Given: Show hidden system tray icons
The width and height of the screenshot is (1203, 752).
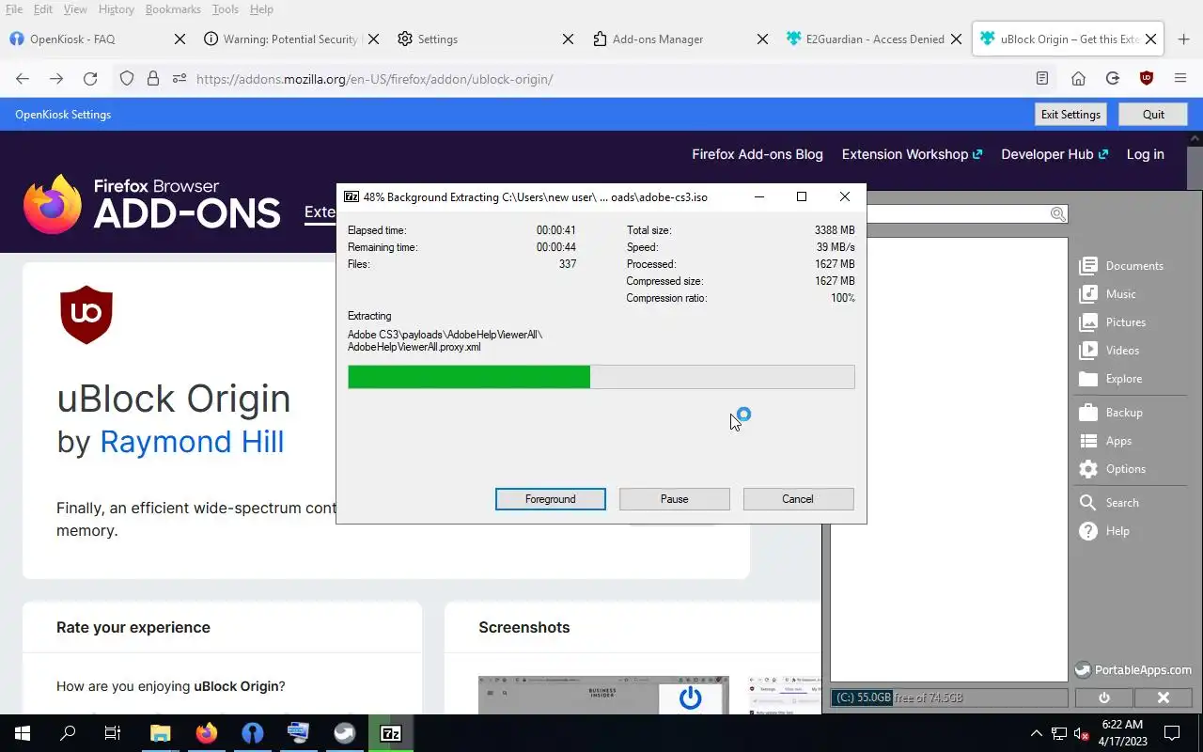Looking at the screenshot, I should tap(1037, 733).
